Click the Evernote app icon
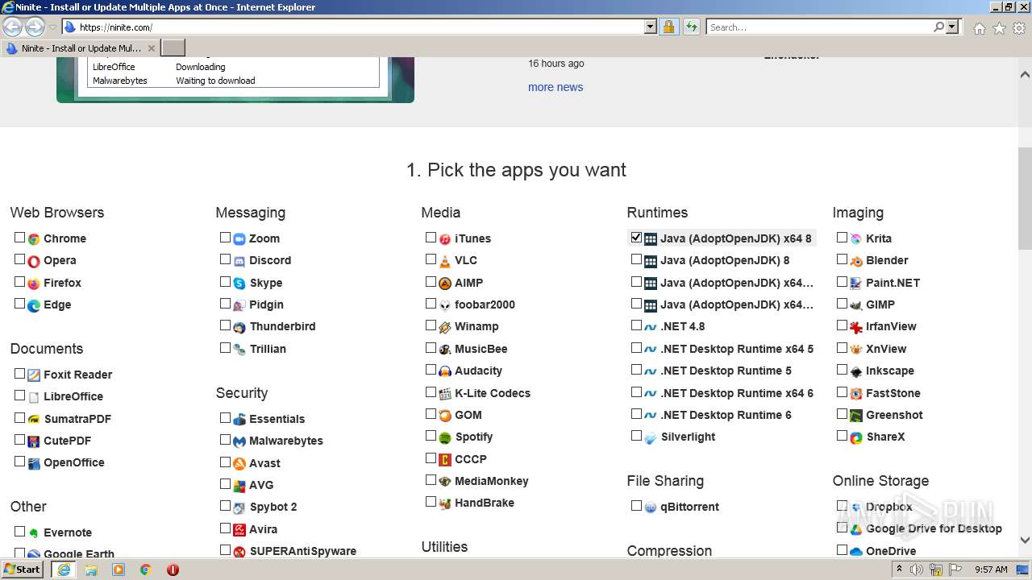 [34, 533]
